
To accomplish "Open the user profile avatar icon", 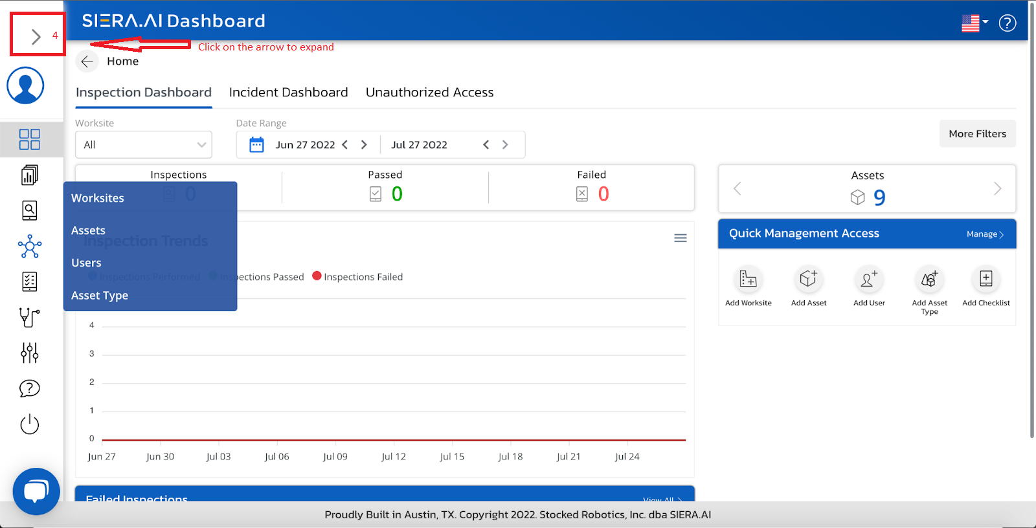I will [x=25, y=85].
